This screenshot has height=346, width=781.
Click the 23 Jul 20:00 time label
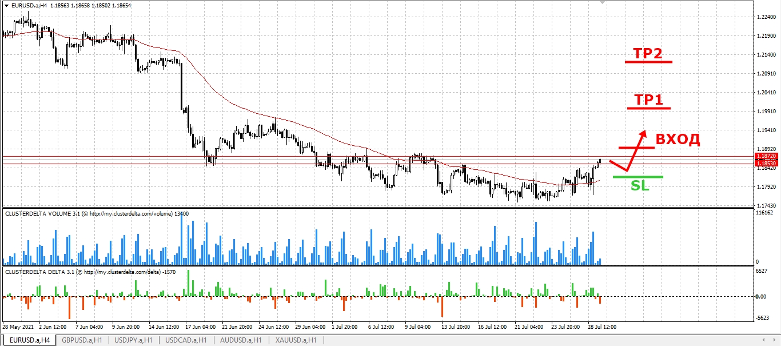[x=565, y=327]
